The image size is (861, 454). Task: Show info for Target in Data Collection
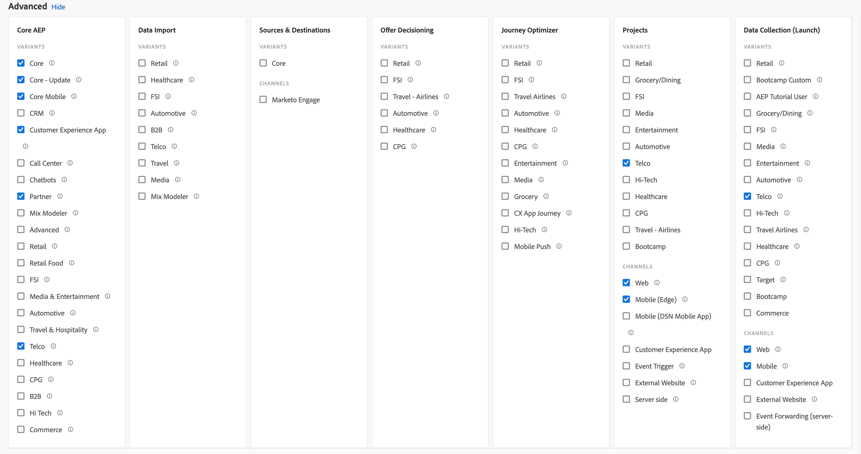[x=783, y=279]
